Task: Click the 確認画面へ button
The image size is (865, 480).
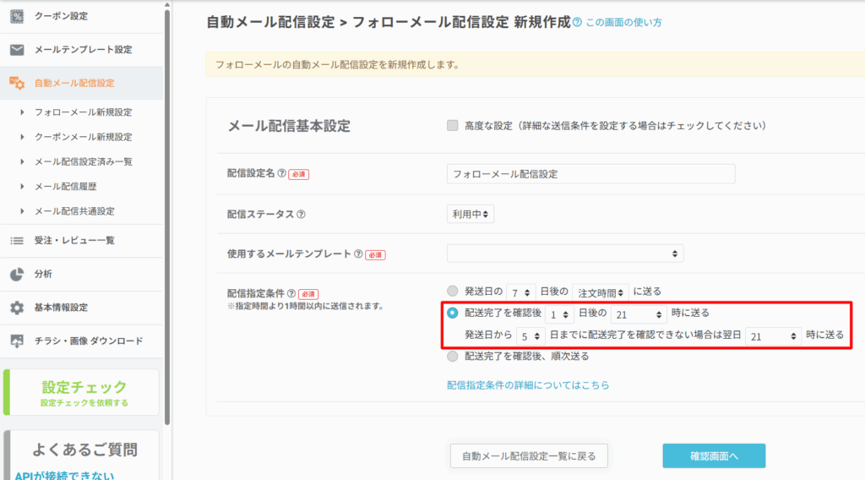Action: click(714, 456)
